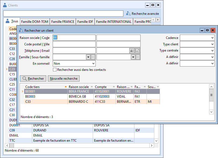Image resolution: width=218 pixels, height=158 pixels.
Task: Open Sous-famille ellipsis browse button
Action: click(138, 57)
